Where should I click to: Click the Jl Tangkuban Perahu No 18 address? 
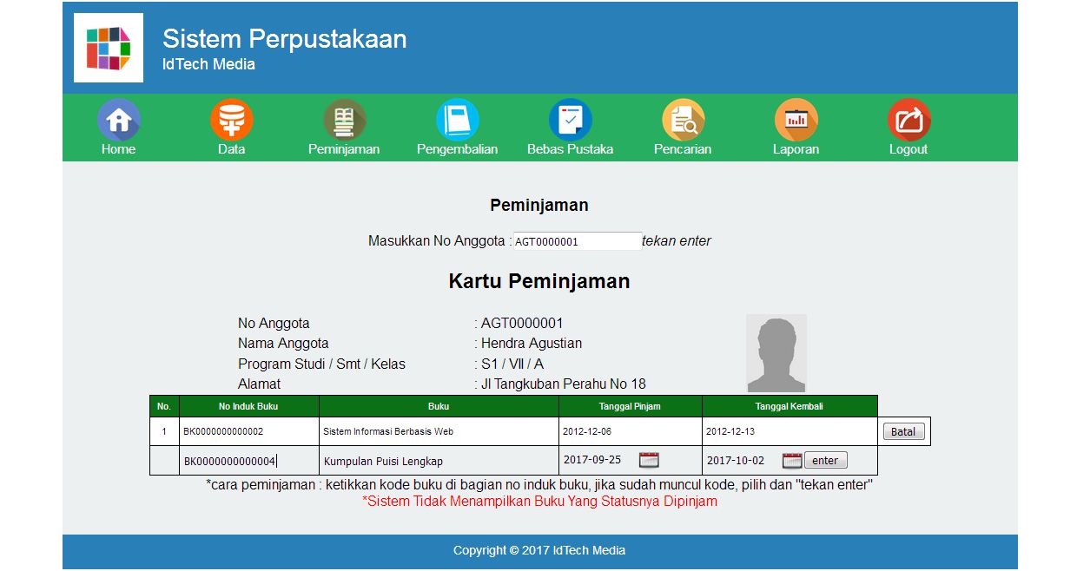[564, 384]
